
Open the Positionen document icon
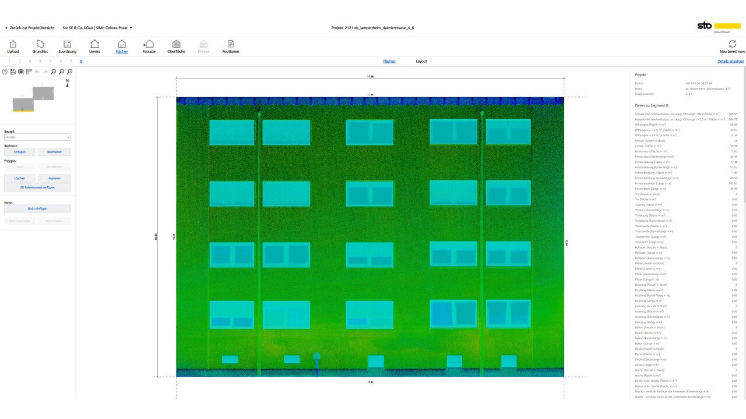(x=230, y=44)
